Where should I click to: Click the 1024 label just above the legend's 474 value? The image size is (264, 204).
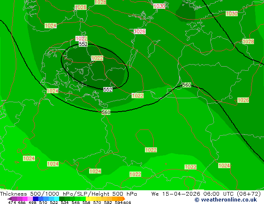[29, 158]
